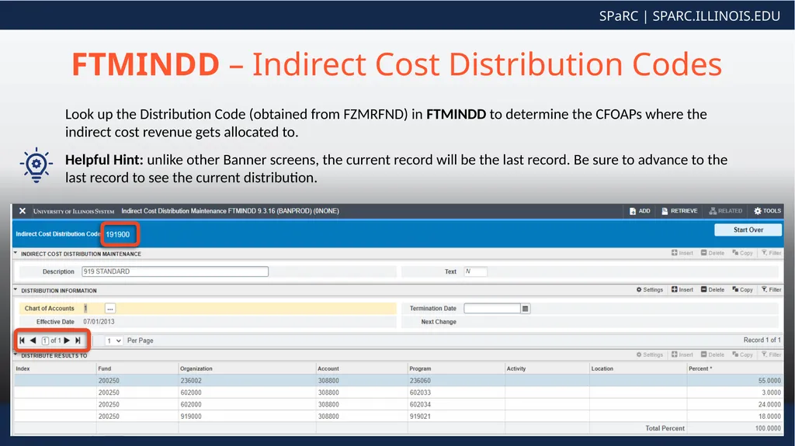
Task: Open the Termination Date calendar picker
Action: click(526, 309)
